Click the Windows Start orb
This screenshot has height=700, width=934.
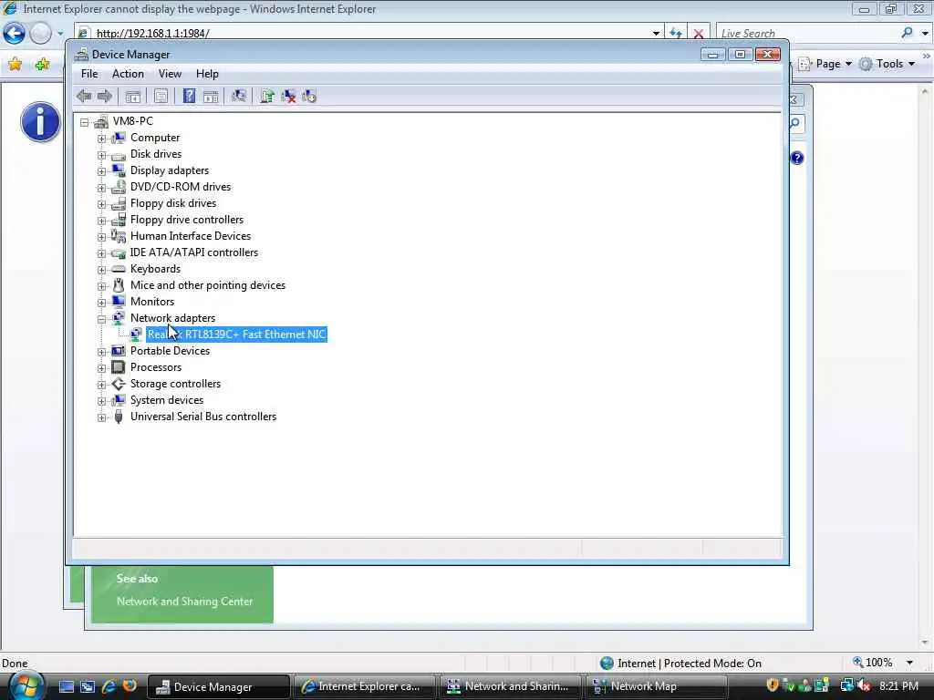point(26,687)
